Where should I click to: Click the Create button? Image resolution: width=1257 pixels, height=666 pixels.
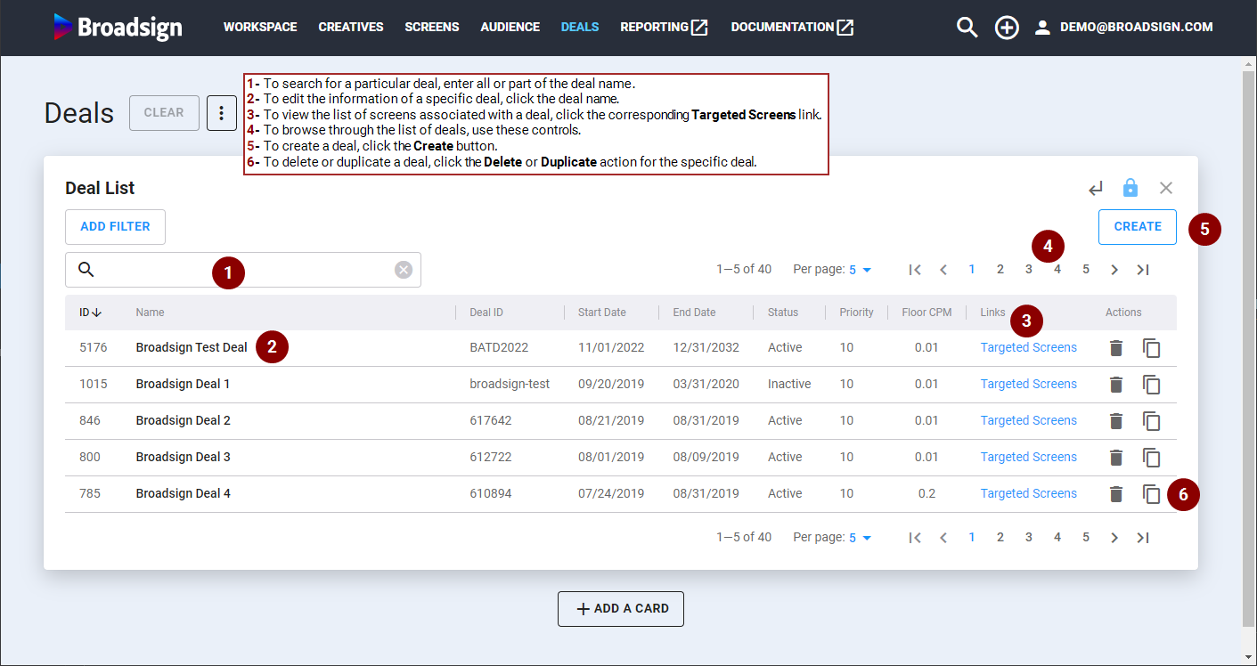click(x=1138, y=227)
